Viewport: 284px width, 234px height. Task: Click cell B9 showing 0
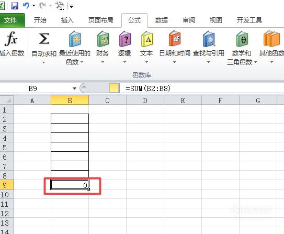pos(70,185)
